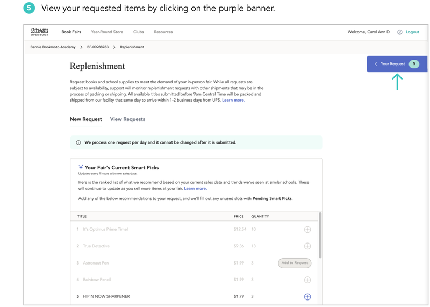
Task: Click the Logout link
Action: pyautogui.click(x=412, y=32)
